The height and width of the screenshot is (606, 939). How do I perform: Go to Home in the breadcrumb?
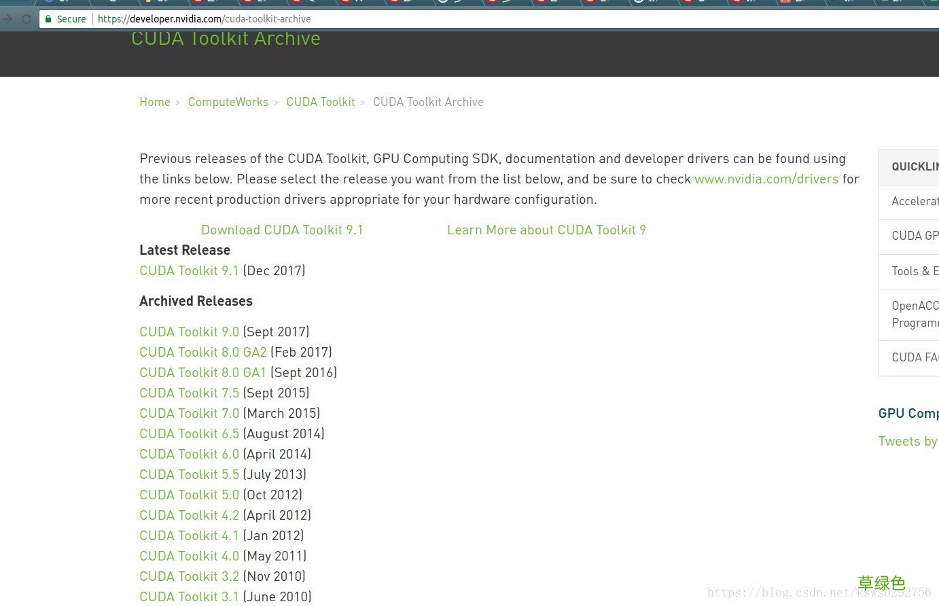click(155, 102)
